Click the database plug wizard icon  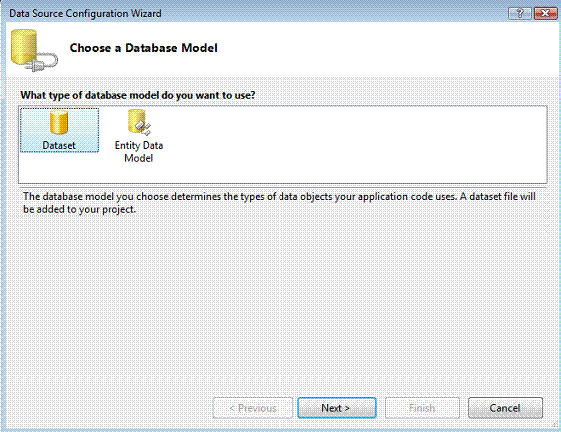pyautogui.click(x=34, y=50)
